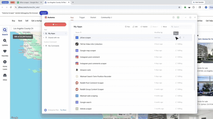This screenshot has width=213, height=119.
Task: Open Zillow Home Loans icon
Action: [x=5, y=62]
